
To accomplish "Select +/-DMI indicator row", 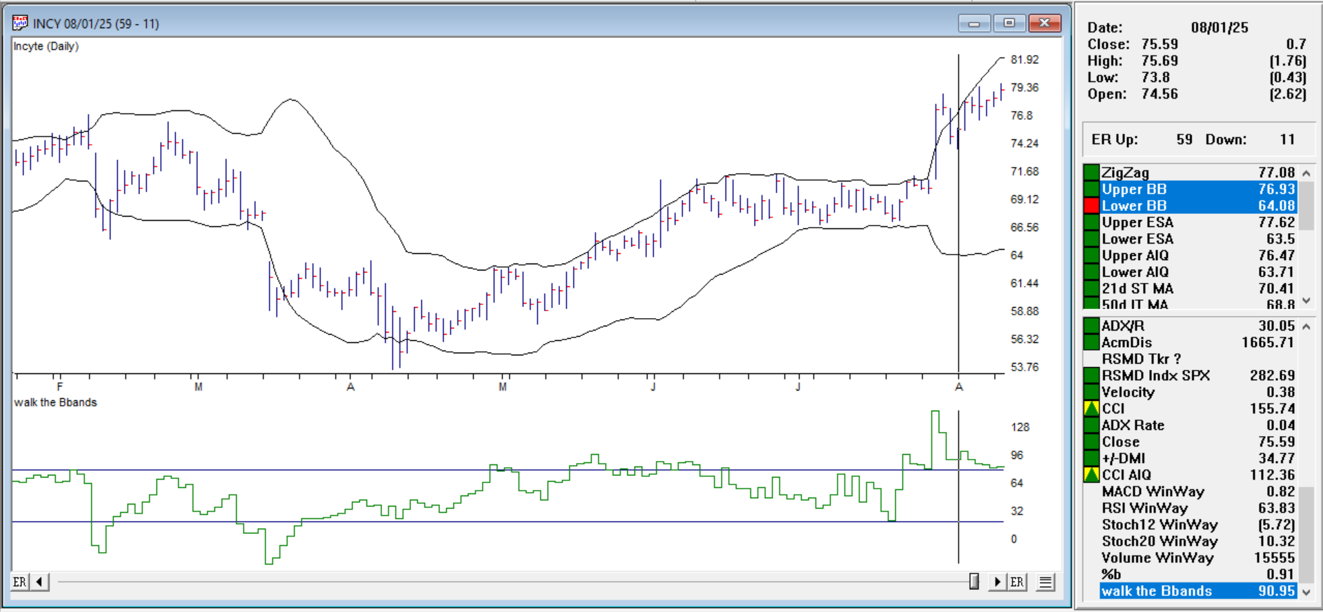I will [x=1198, y=458].
